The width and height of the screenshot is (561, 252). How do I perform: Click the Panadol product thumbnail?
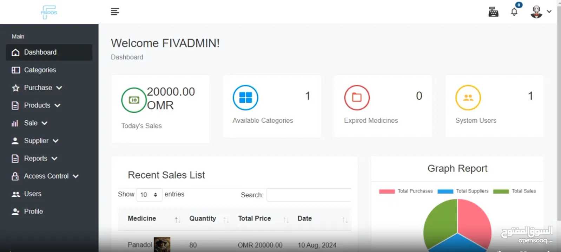point(162,245)
